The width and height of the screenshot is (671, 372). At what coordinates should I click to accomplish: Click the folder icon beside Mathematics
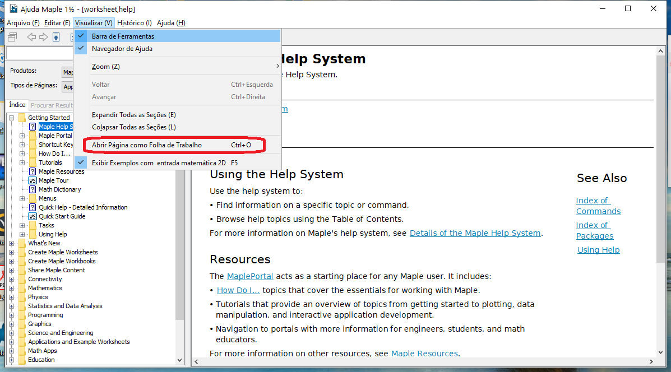pyautogui.click(x=22, y=288)
